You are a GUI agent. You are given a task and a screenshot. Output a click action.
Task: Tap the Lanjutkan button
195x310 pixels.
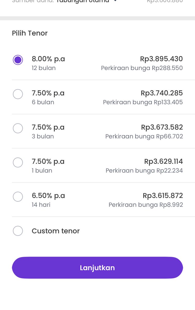click(x=97, y=268)
